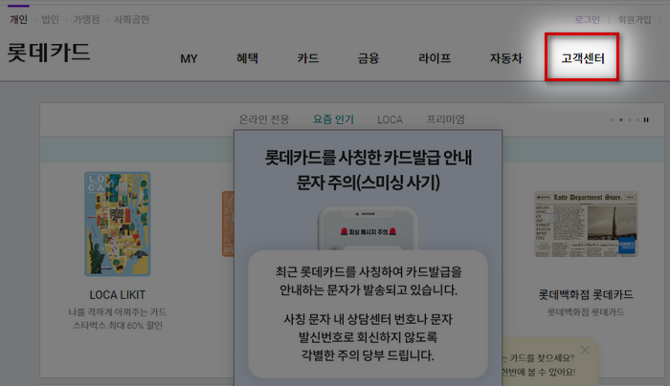Click the smishing warning popup headline
The width and height of the screenshot is (670, 386).
tap(368, 170)
